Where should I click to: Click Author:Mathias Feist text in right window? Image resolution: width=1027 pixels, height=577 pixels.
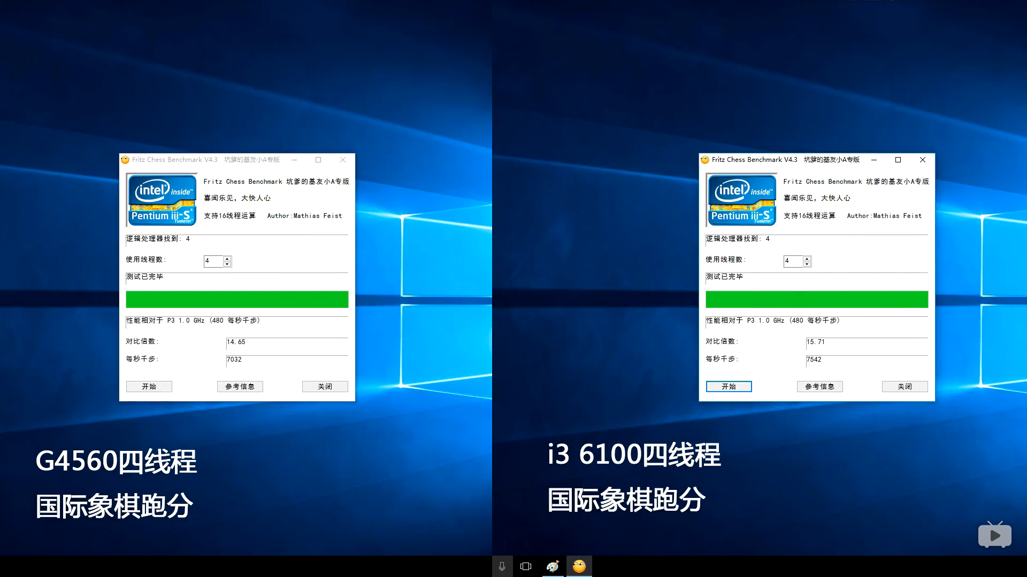point(884,216)
